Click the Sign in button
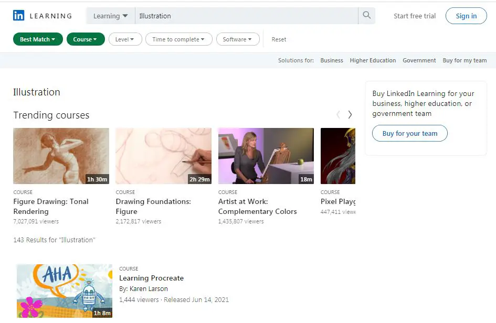Screen dimensions: 496x323 point(466,16)
